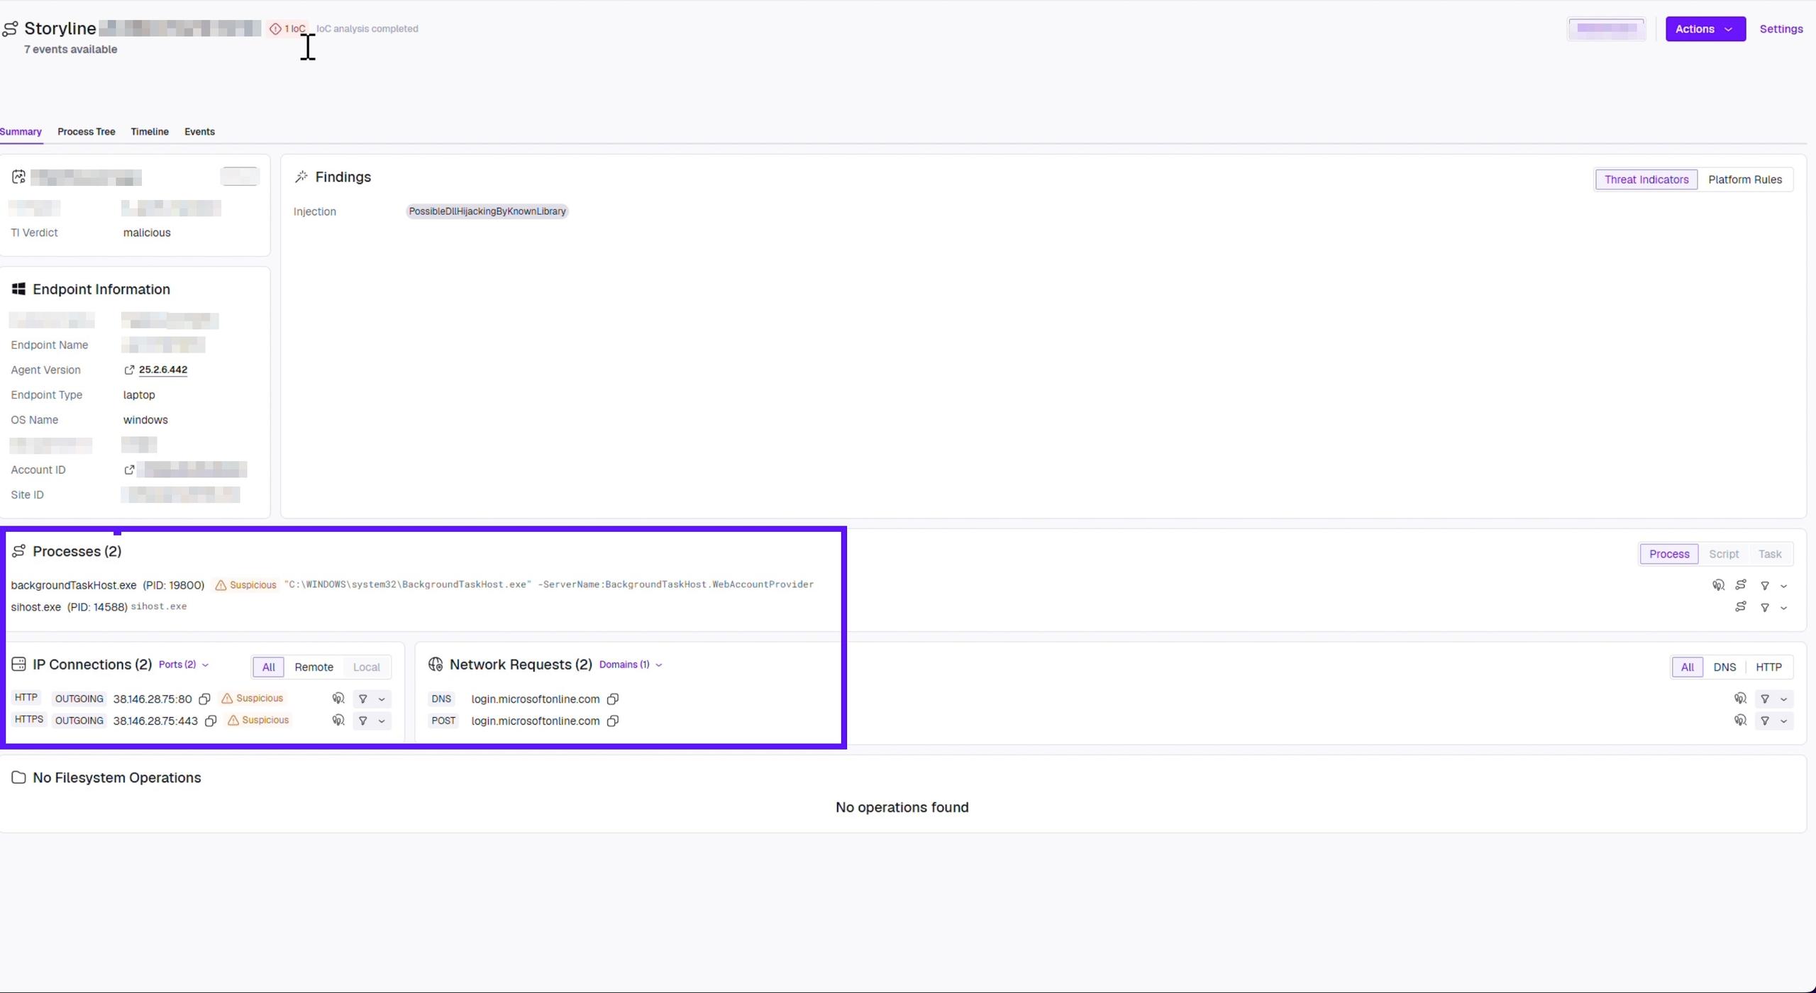Click filter icon for DNS request row

1765,699
